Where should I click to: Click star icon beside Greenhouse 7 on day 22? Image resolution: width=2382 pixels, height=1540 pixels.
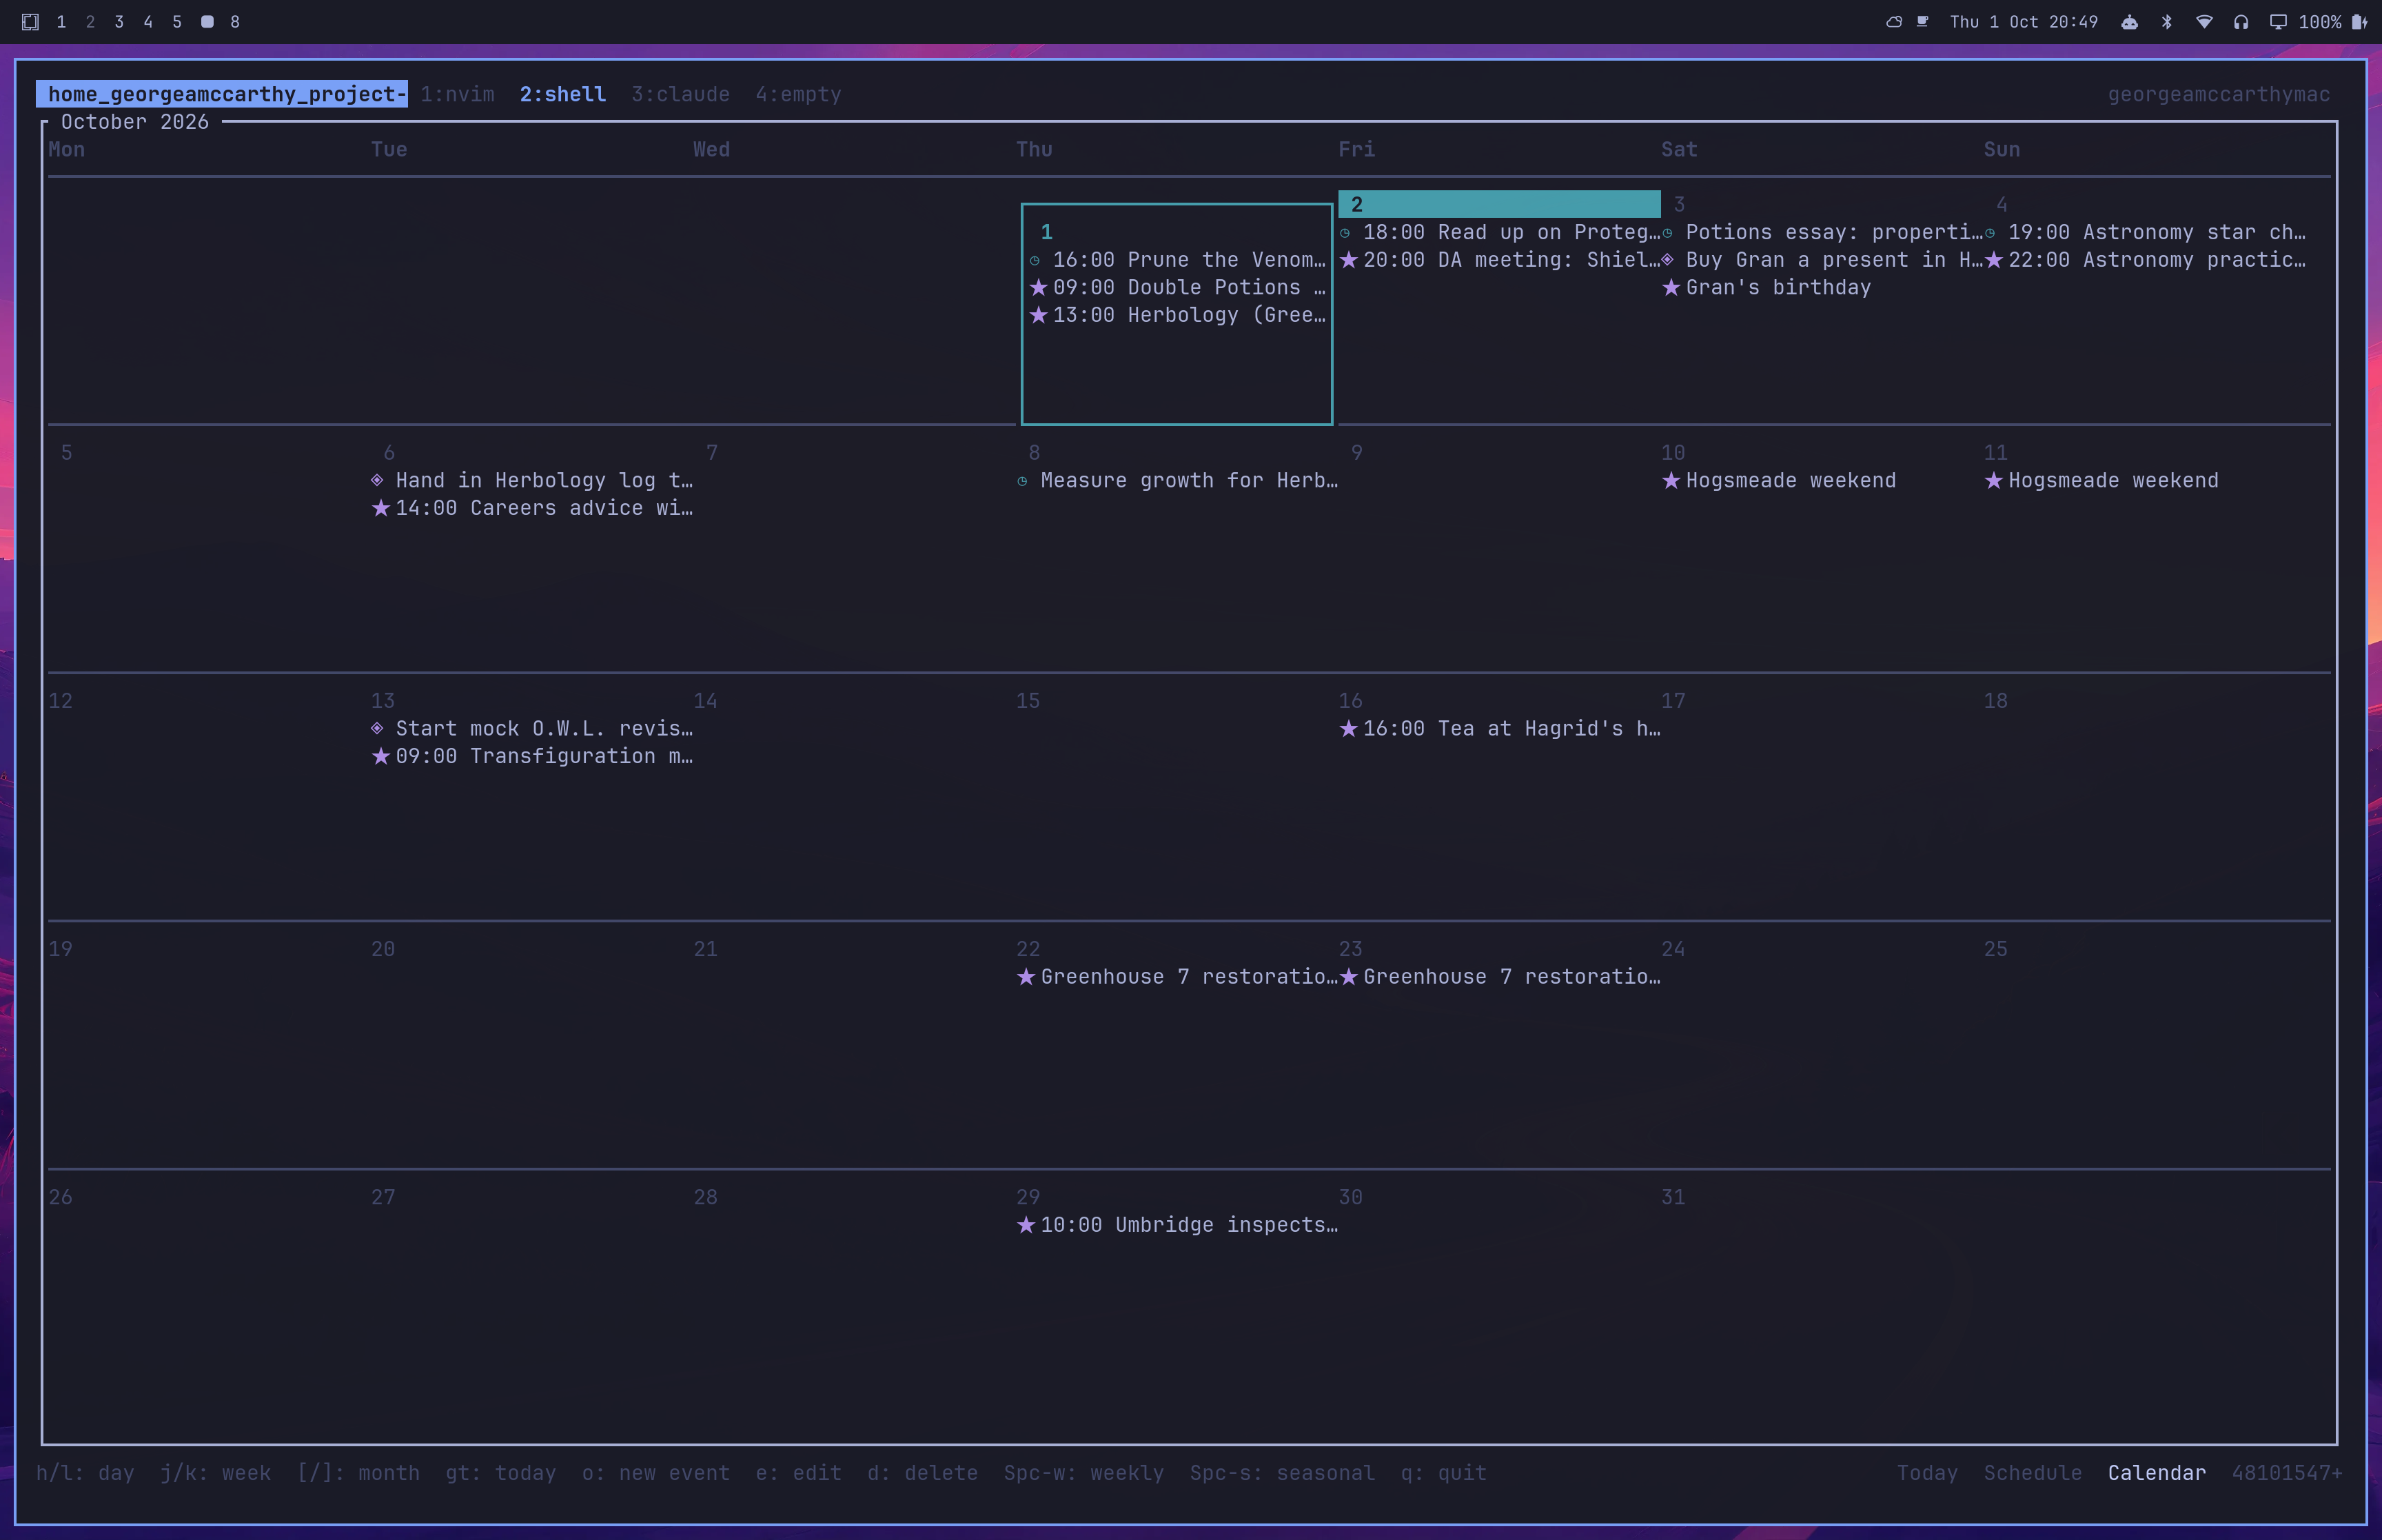[x=1026, y=976]
